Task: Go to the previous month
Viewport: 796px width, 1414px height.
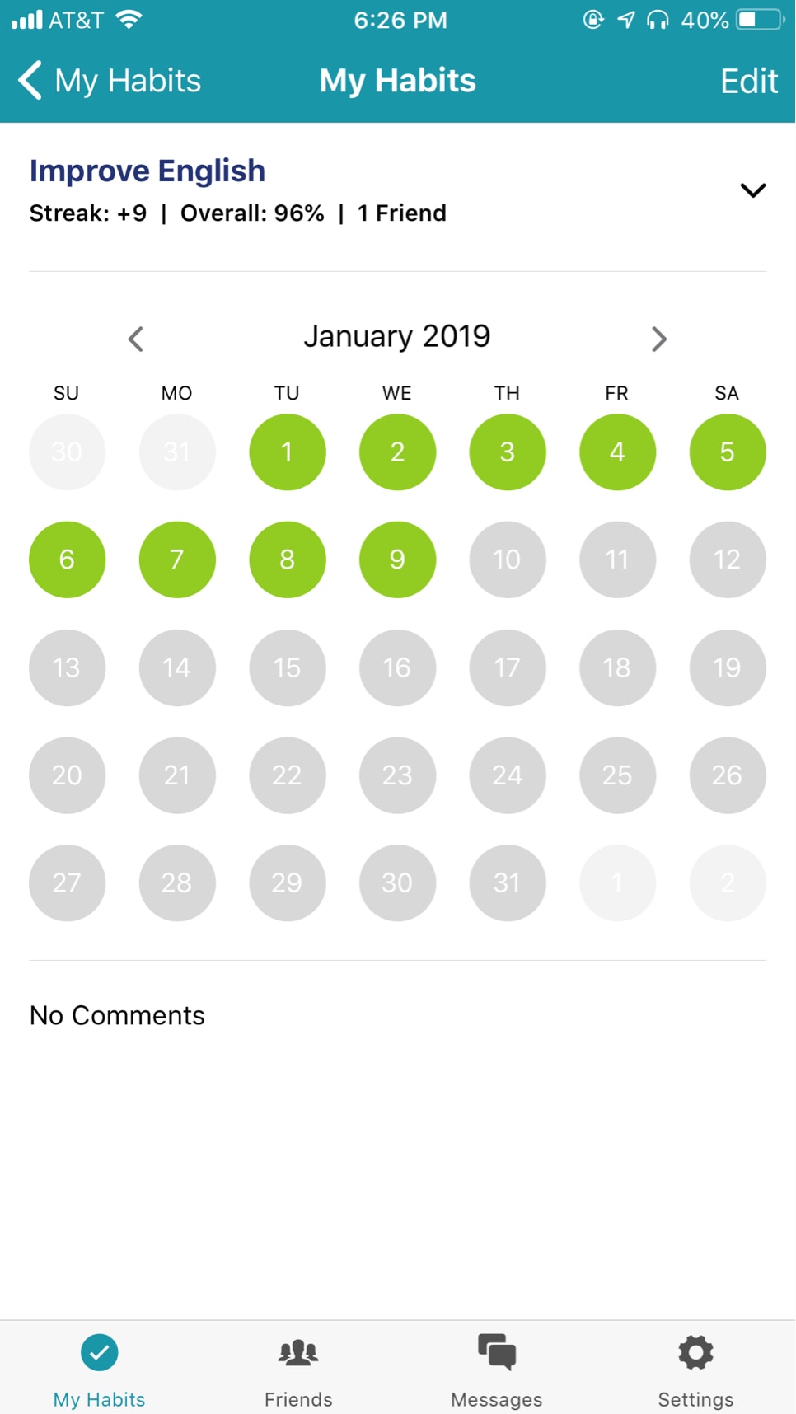Action: coord(136,339)
